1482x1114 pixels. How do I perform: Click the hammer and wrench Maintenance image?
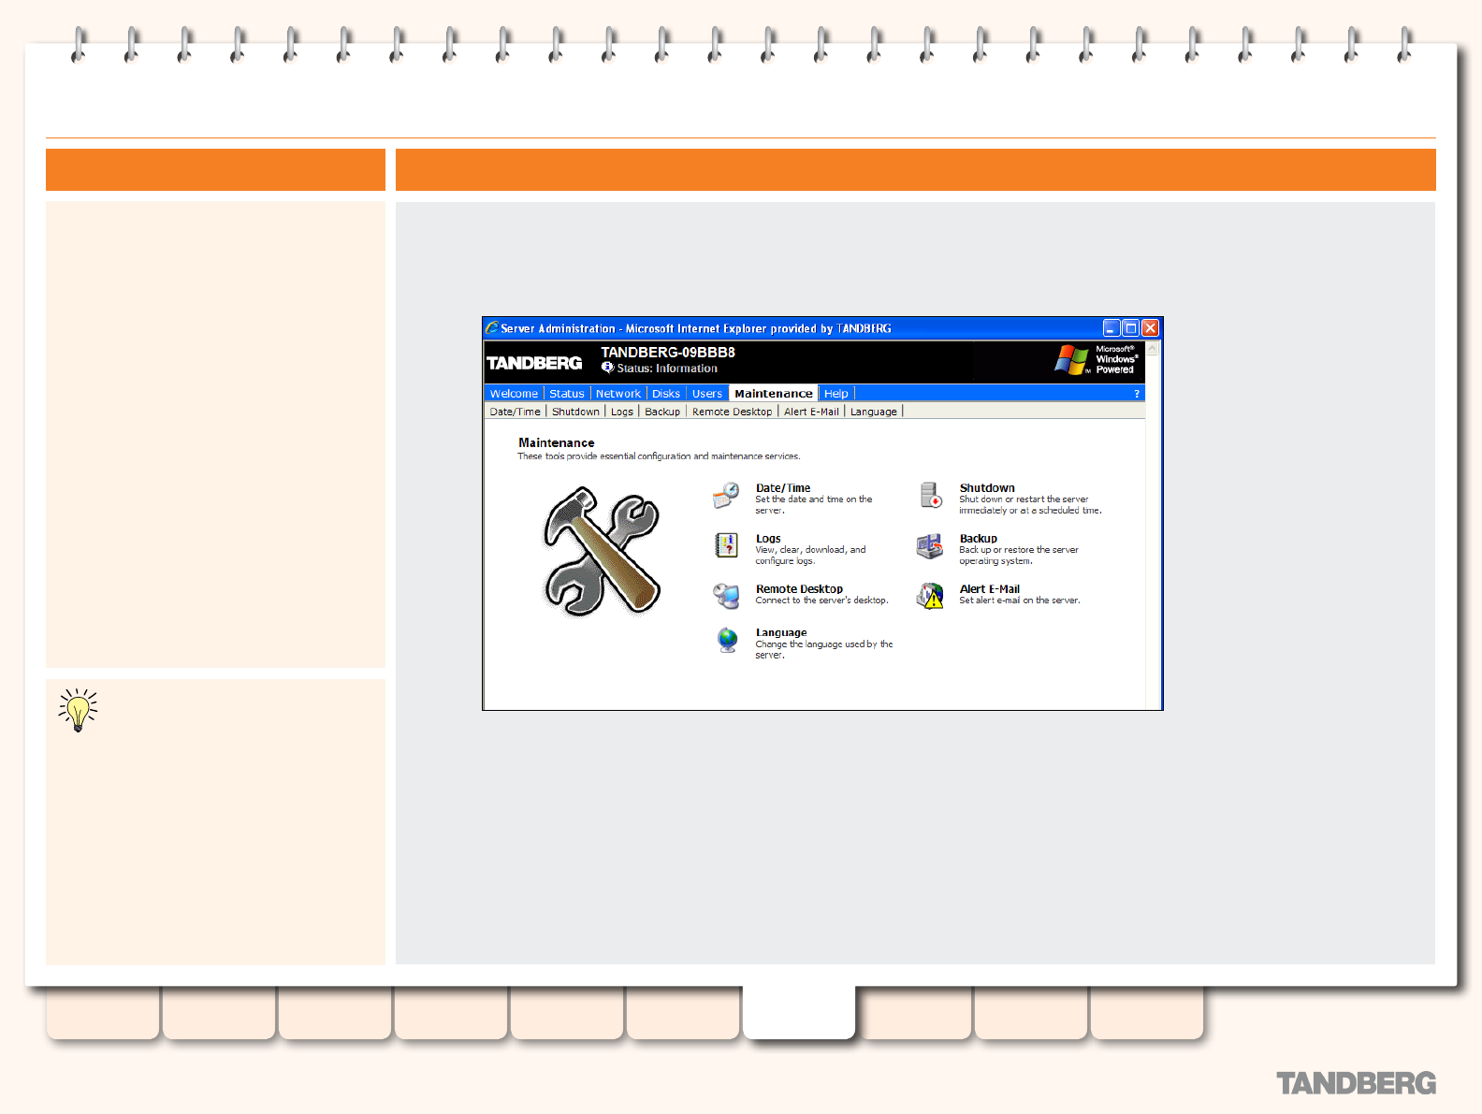pos(603,551)
